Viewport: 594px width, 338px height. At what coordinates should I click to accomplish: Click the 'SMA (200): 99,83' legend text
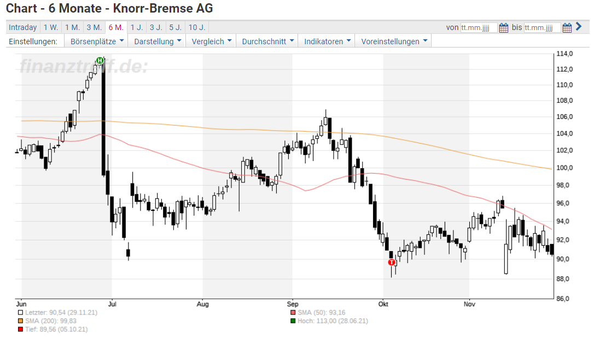51,321
